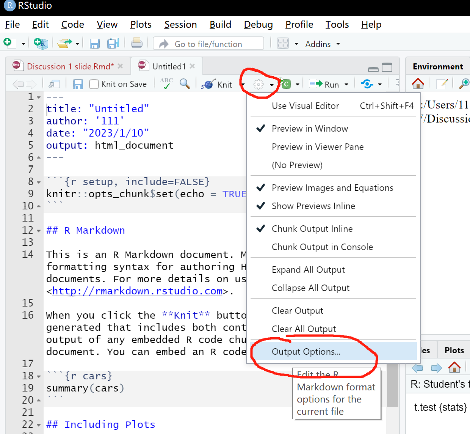The width and height of the screenshot is (470, 434).
Task: Click the publish document icon
Action: point(367,84)
